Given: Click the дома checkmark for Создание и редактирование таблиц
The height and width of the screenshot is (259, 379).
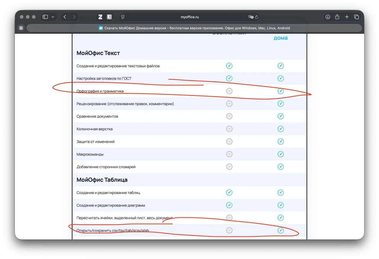Looking at the screenshot, I should (281, 193).
